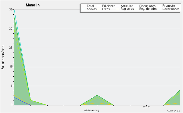
Task: Click the chart title Manolin
Action: (33, 5)
